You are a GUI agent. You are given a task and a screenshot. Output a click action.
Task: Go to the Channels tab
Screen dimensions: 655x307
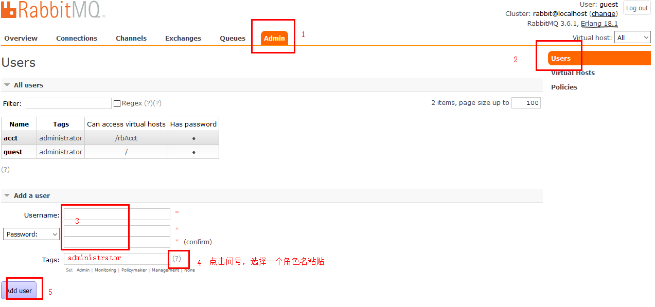coord(131,38)
